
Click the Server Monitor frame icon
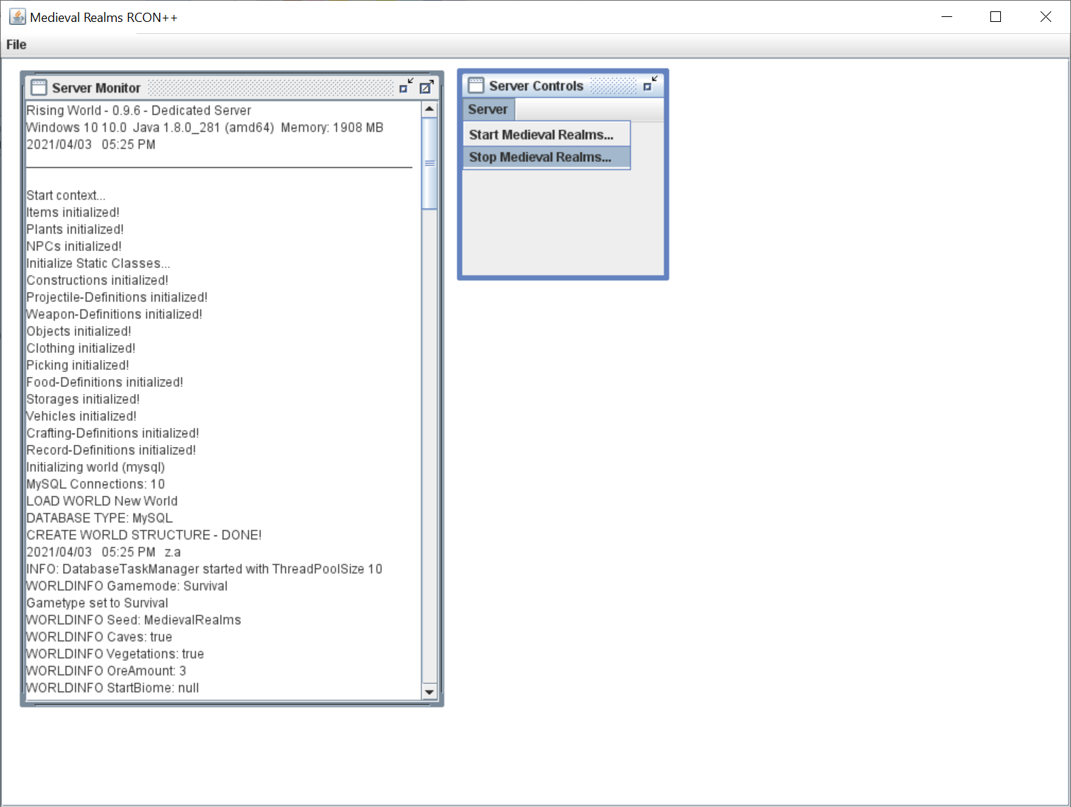(39, 88)
